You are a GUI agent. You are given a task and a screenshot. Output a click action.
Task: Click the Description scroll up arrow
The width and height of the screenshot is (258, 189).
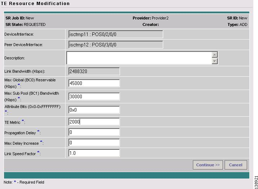pos(214,55)
